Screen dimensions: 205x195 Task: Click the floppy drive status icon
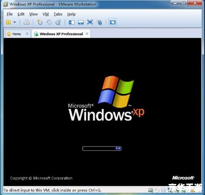tap(163, 190)
